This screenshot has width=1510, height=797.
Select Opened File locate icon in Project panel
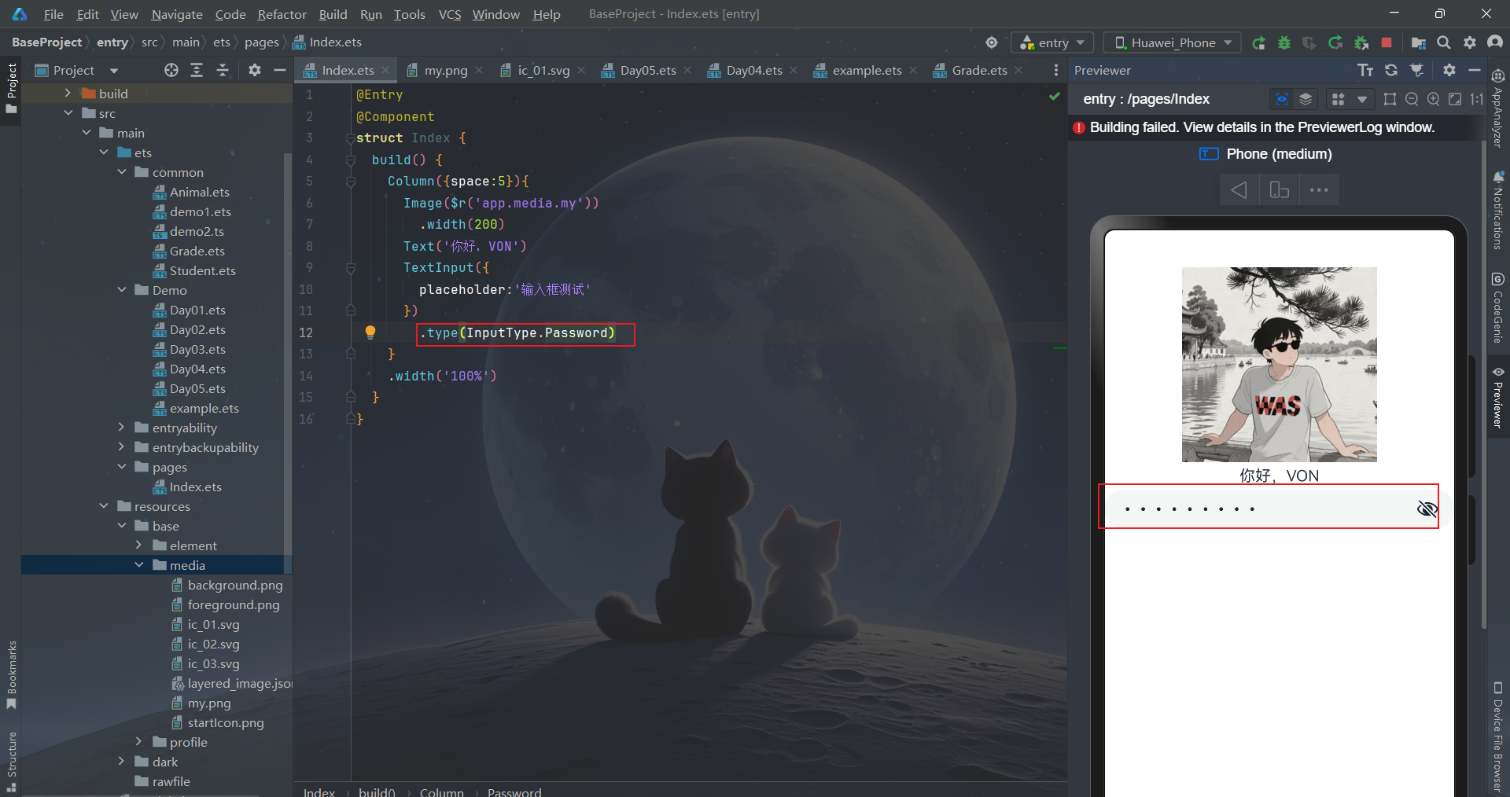click(x=171, y=70)
